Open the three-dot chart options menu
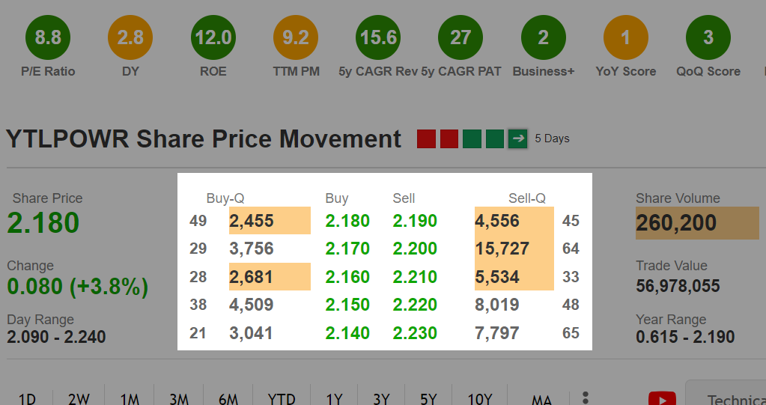This screenshot has height=405, width=766. pyautogui.click(x=586, y=398)
